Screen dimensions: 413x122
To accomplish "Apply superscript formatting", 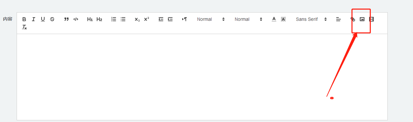I will coord(146,19).
